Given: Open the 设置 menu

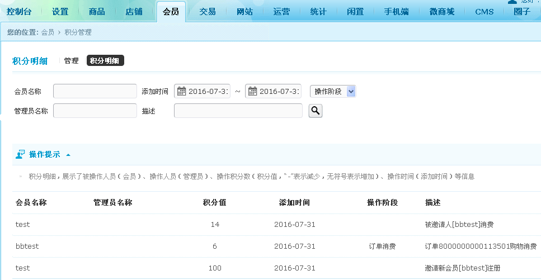Looking at the screenshot, I should coord(60,12).
